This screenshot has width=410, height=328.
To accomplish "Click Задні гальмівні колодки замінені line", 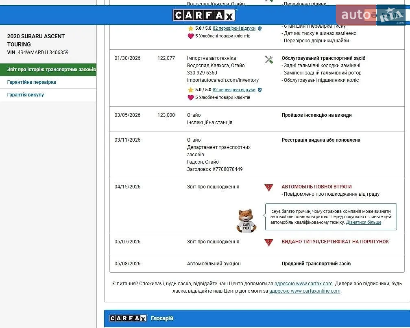I will point(321,66).
